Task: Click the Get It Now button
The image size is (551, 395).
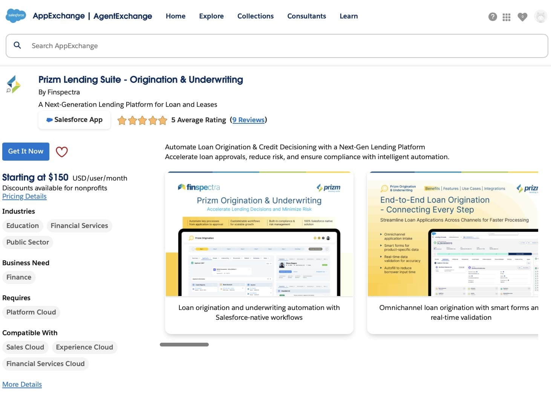Action: pos(26,151)
